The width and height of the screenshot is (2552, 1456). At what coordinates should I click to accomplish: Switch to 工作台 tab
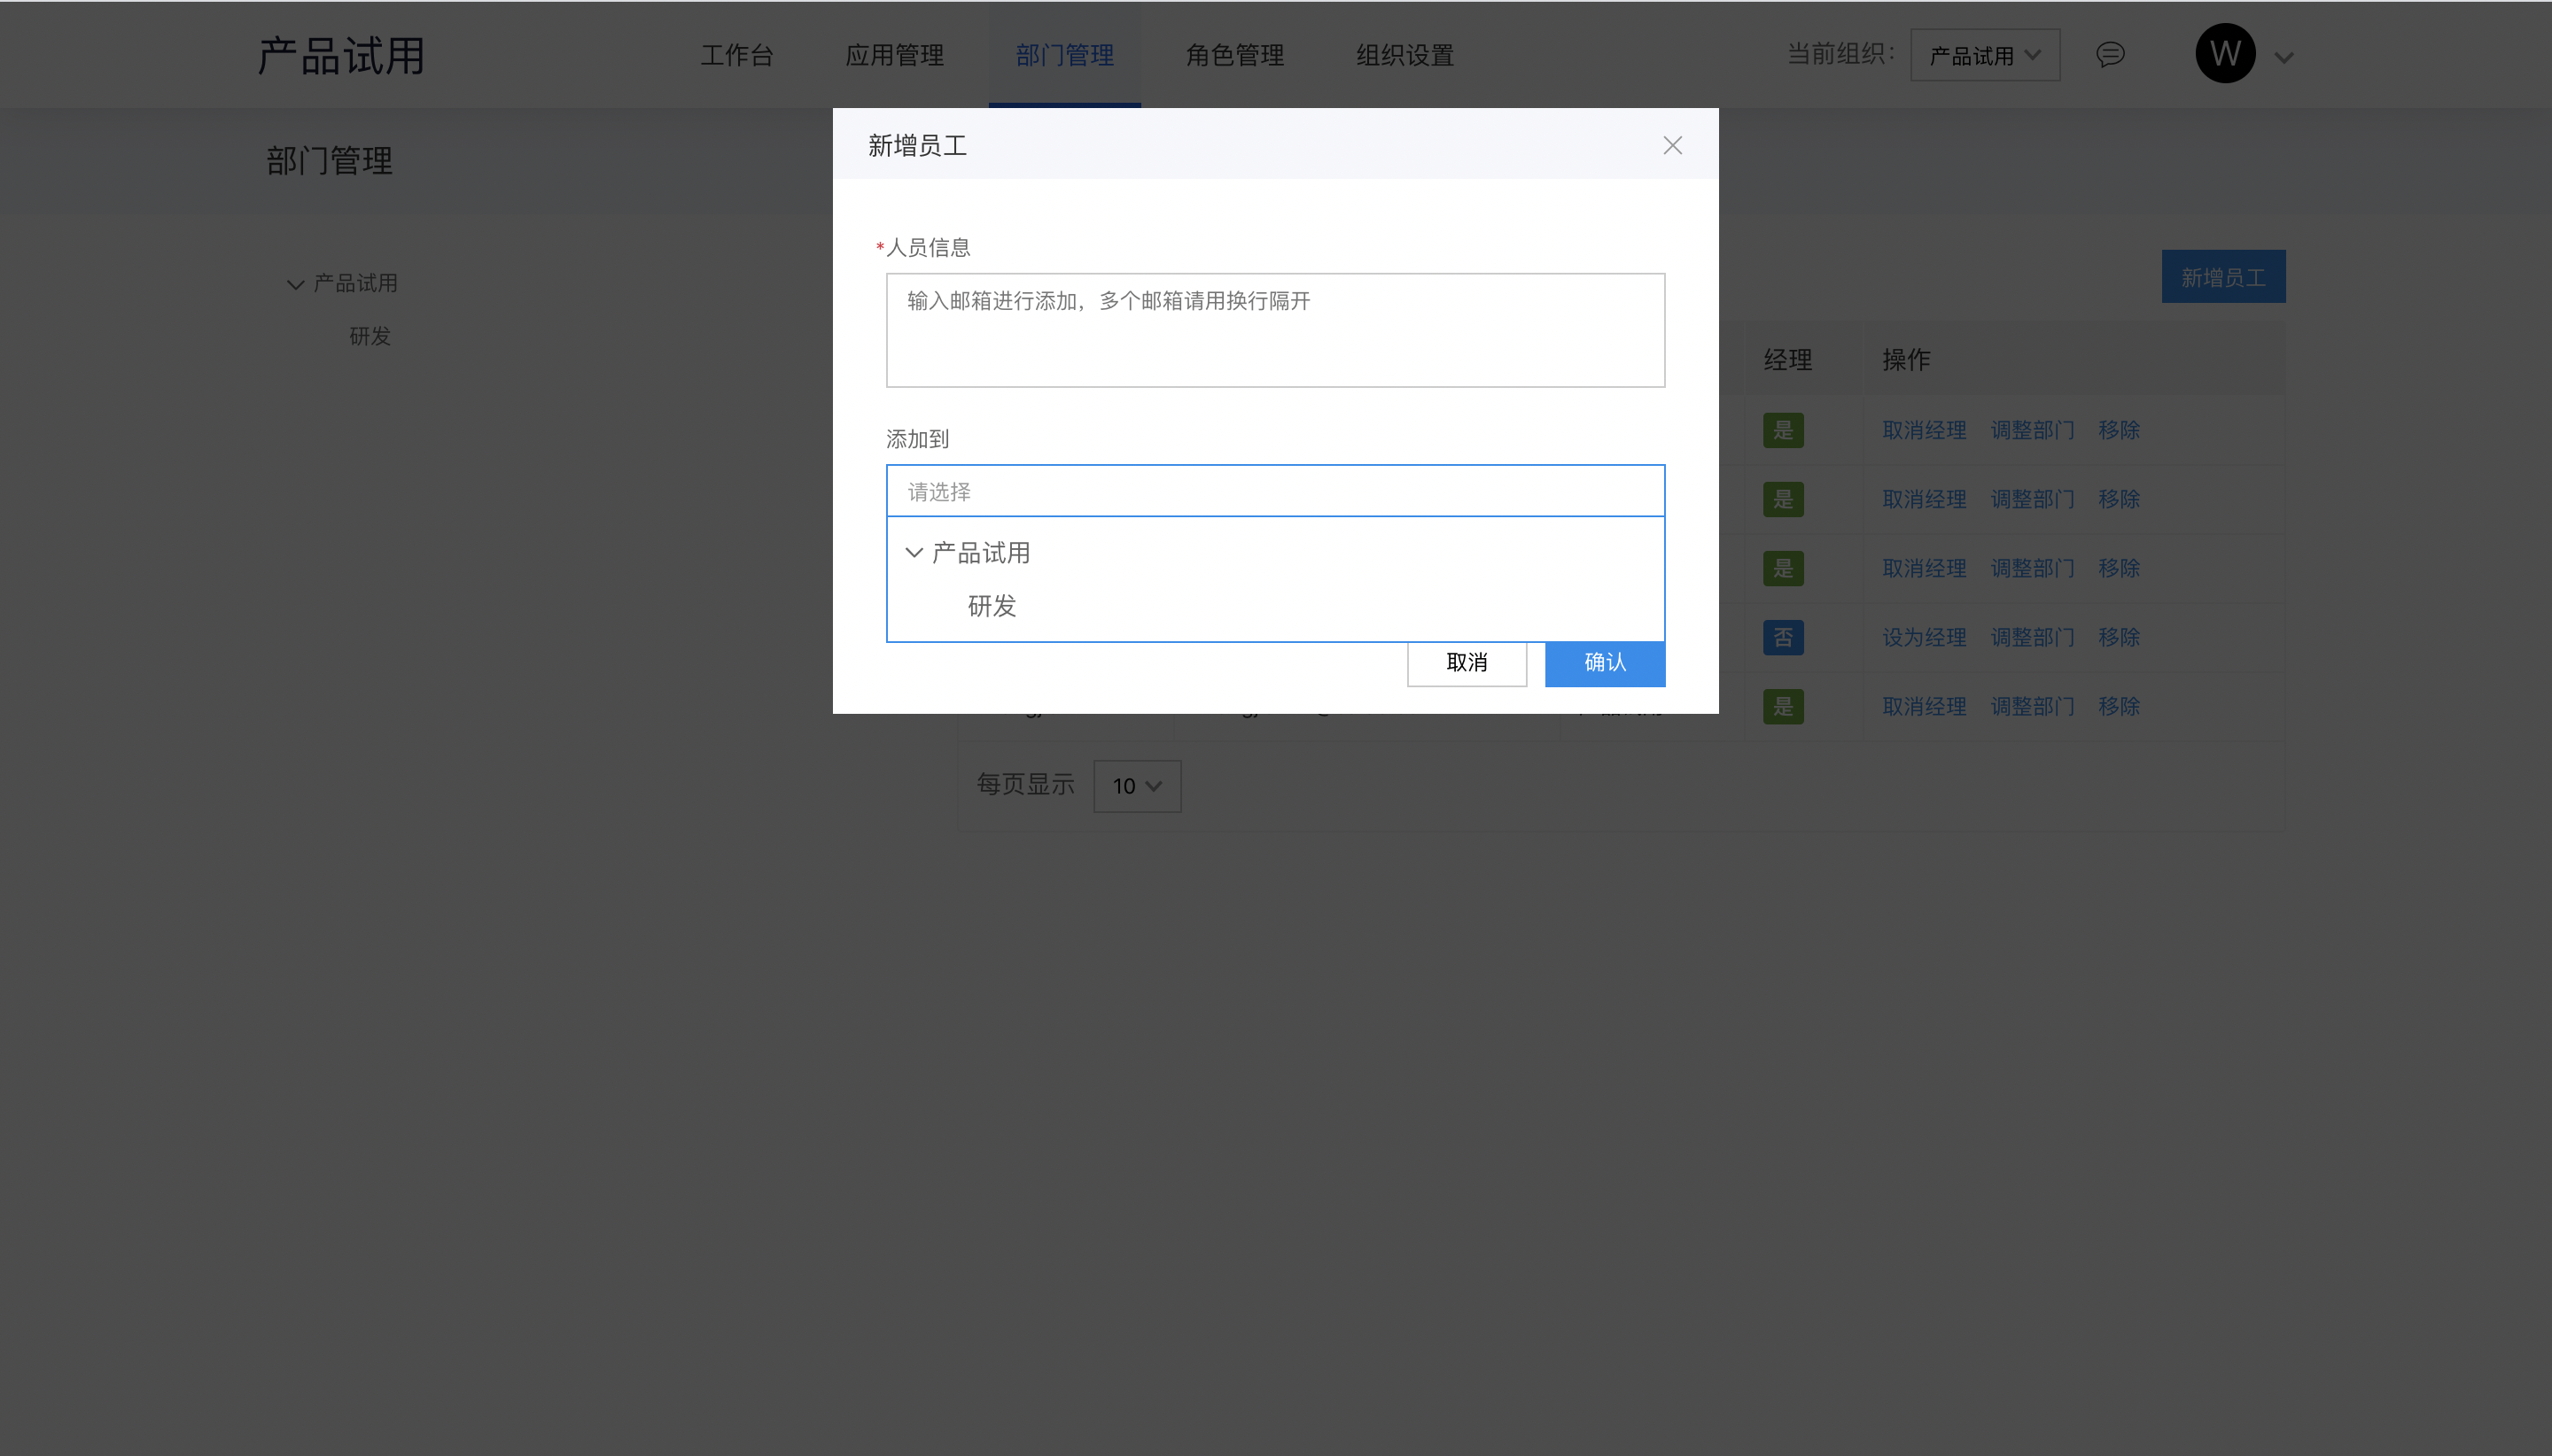[736, 55]
